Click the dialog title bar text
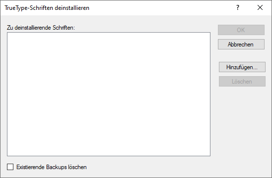Screen dimensions: 272x178 coord(47,8)
